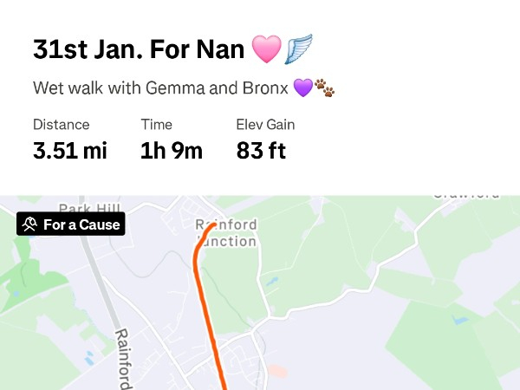Click the For a Cause badge icon
This screenshot has width=520, height=390.
(x=30, y=224)
